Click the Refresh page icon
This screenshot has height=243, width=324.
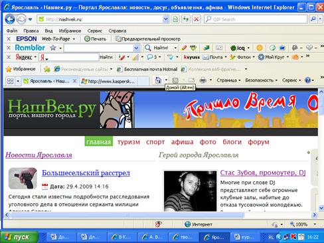[x=186, y=19]
